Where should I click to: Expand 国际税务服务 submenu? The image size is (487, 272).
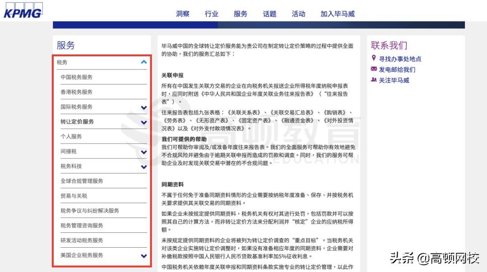click(143, 107)
